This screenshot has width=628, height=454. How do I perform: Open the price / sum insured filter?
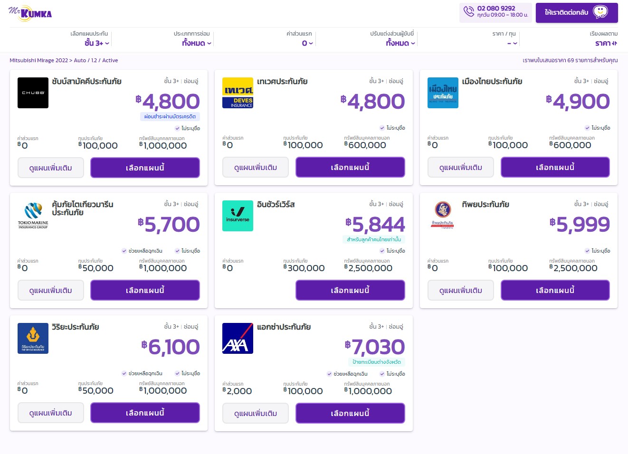tap(512, 43)
